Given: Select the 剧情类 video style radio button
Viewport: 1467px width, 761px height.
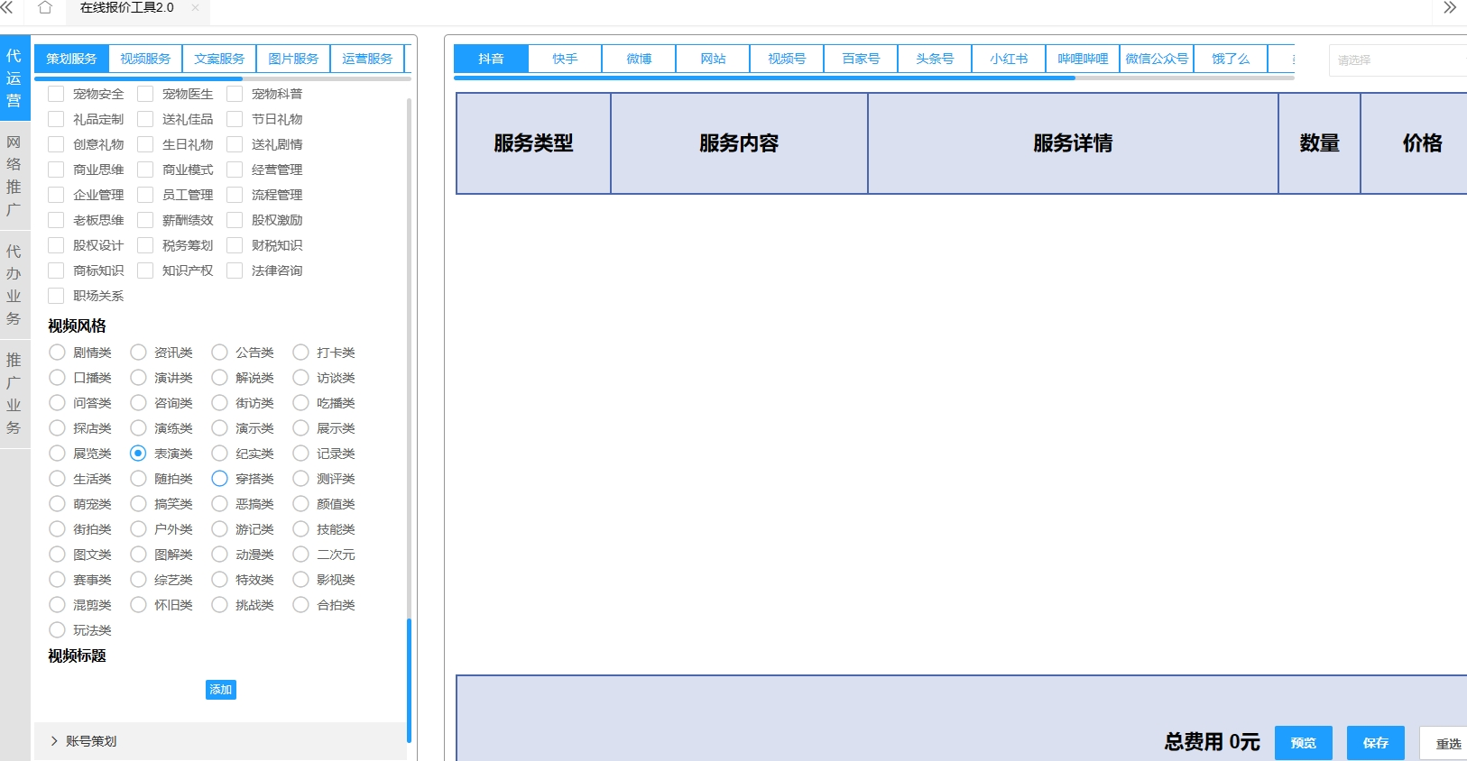Looking at the screenshot, I should point(57,353).
